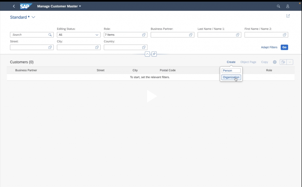Screen dimensions: 302x187
Task: Play the video overlay button
Action: click(151, 96)
